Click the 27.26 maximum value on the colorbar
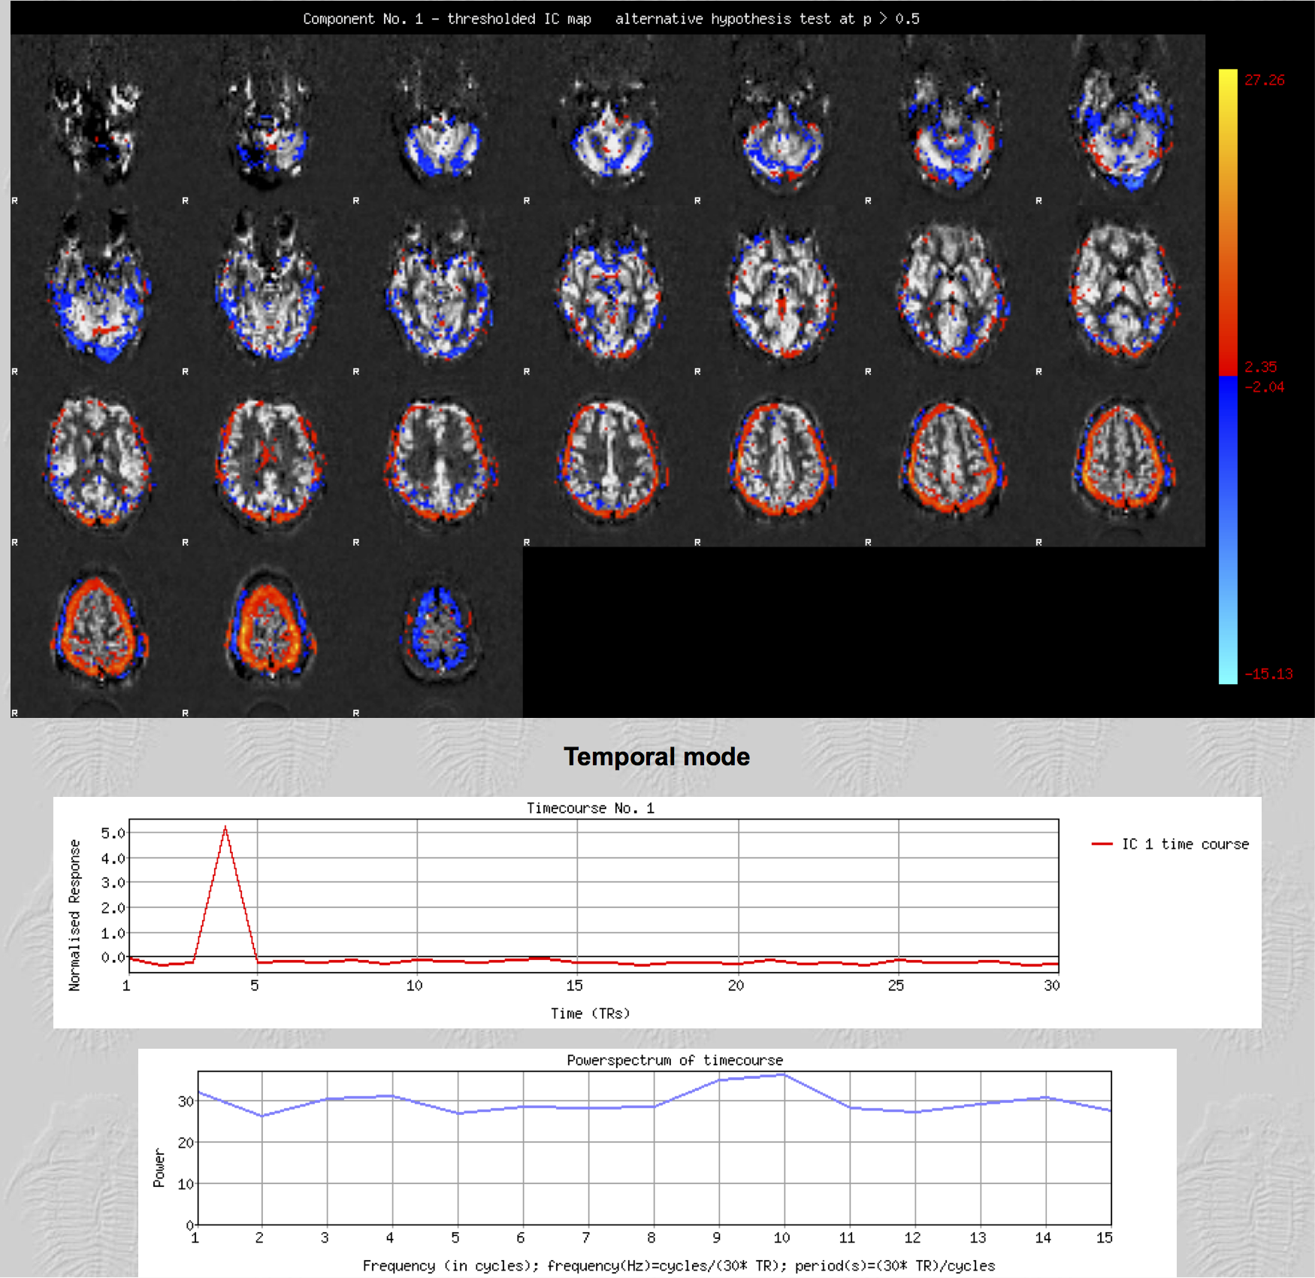Viewport: 1315px width, 1278px height. [1264, 80]
